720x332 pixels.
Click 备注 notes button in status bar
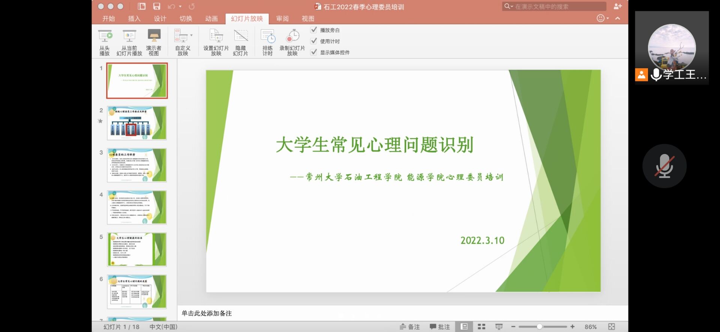(x=409, y=327)
